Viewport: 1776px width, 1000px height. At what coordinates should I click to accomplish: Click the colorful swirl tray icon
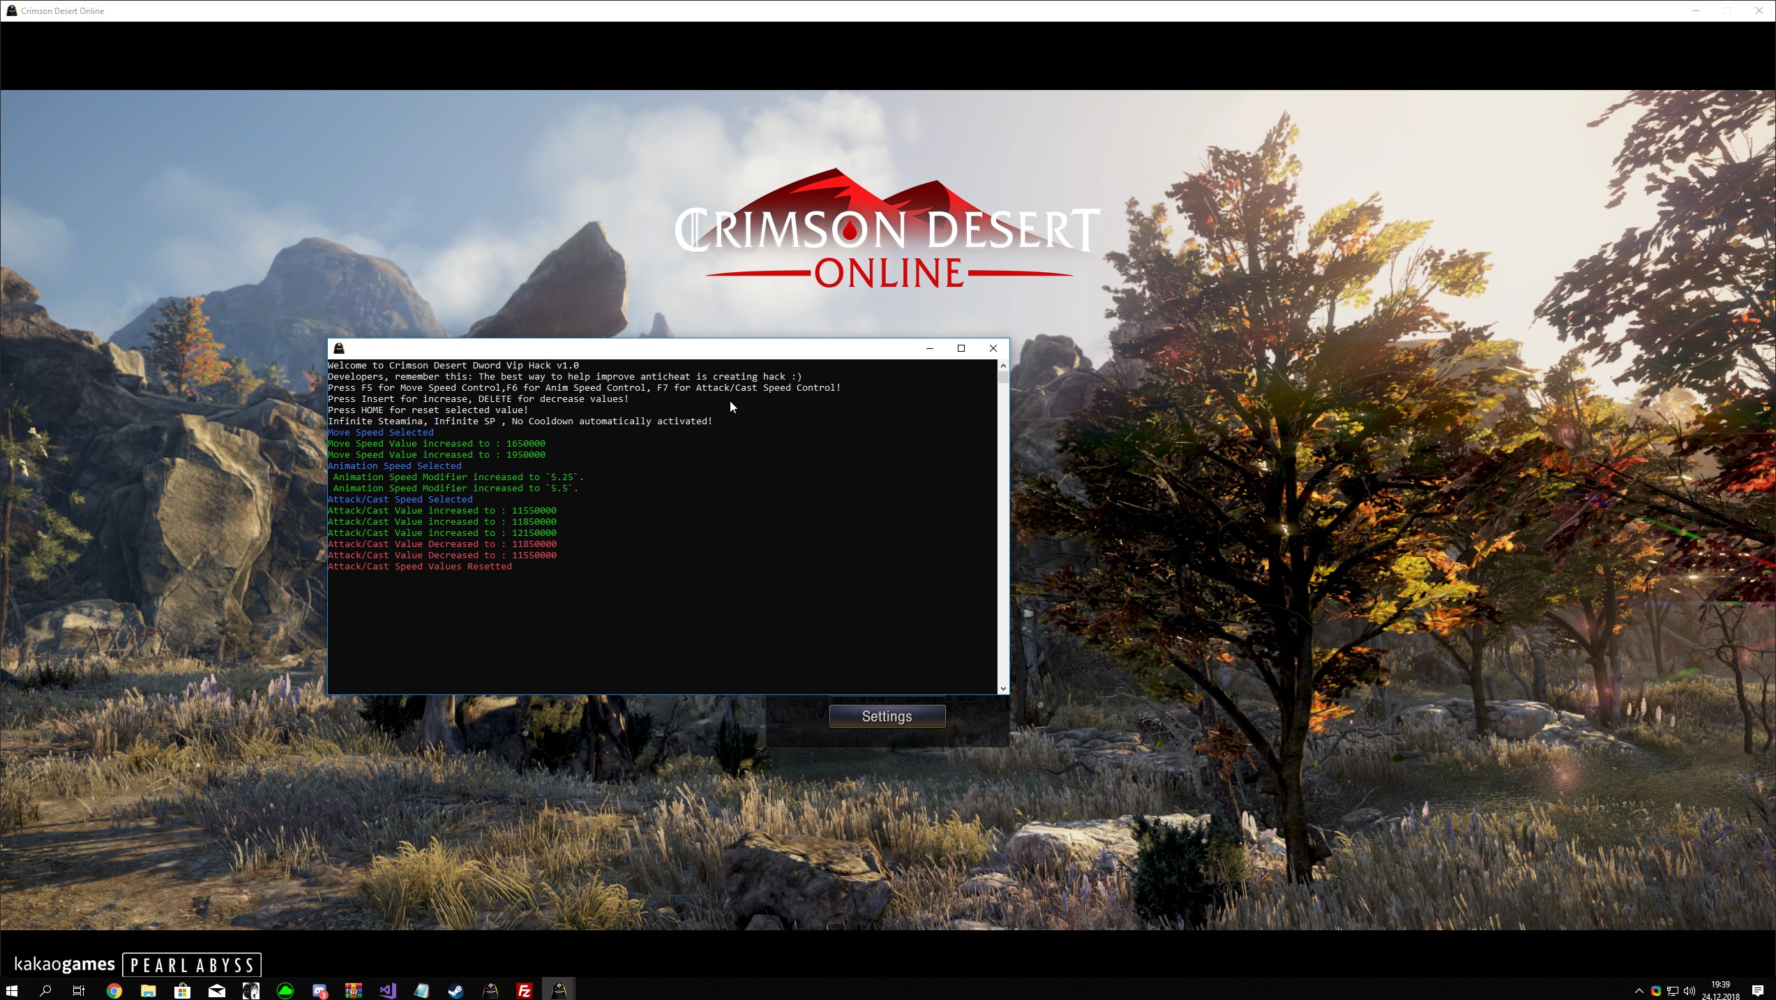[x=1655, y=991]
